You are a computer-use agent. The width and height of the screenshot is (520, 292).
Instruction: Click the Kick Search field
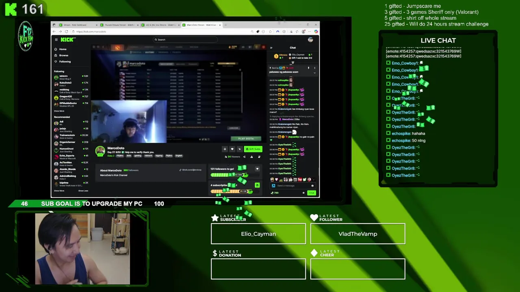[185, 39]
